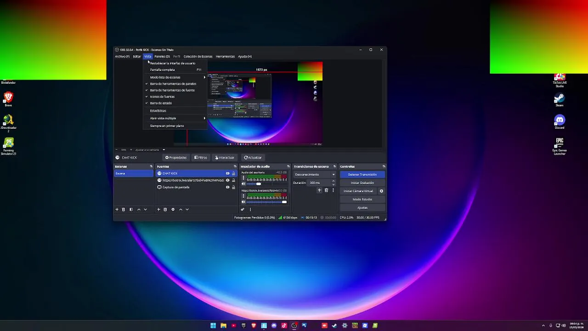The image size is (588, 331).
Task: Mute botrix alerts audio speaker icon
Action: tap(243, 202)
